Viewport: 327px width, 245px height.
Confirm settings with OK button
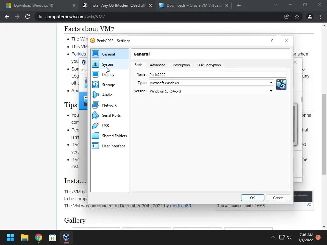253,198
